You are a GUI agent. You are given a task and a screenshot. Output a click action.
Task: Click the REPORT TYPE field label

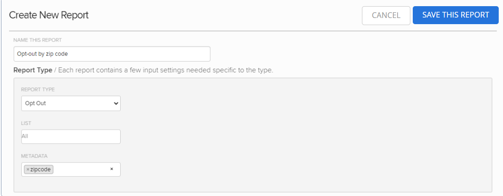point(38,89)
